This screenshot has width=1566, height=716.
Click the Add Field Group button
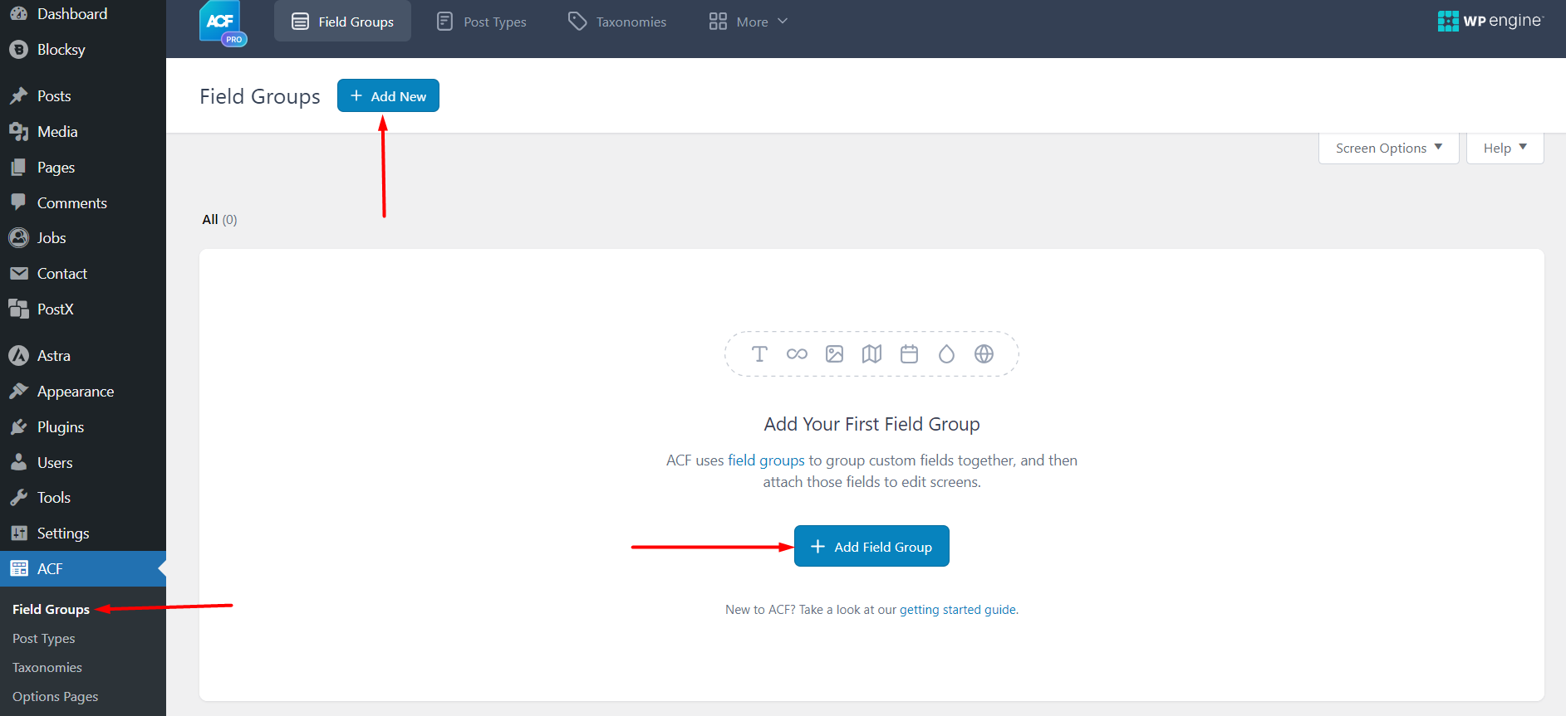(x=871, y=547)
